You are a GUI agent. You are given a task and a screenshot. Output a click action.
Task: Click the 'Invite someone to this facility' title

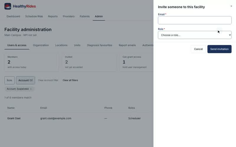181,7
